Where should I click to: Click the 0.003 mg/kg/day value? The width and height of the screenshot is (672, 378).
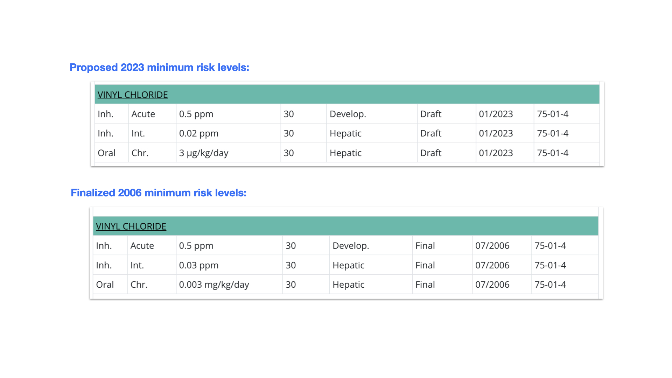click(x=214, y=285)
